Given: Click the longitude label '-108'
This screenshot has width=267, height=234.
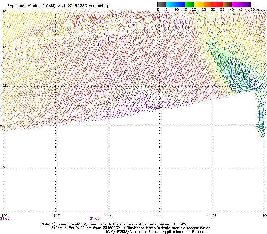Looking at the screenshot, I should point(212,216).
